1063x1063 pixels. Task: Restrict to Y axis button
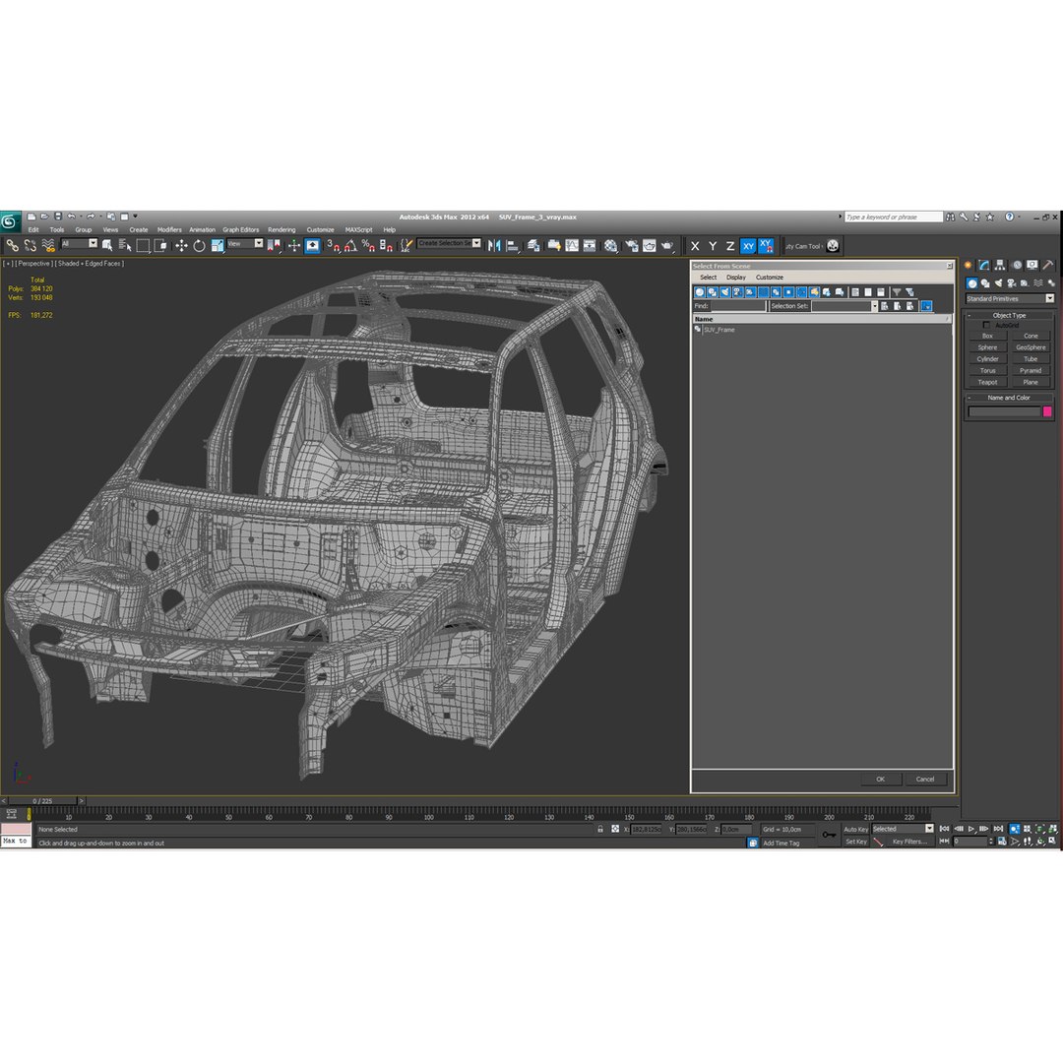(713, 246)
